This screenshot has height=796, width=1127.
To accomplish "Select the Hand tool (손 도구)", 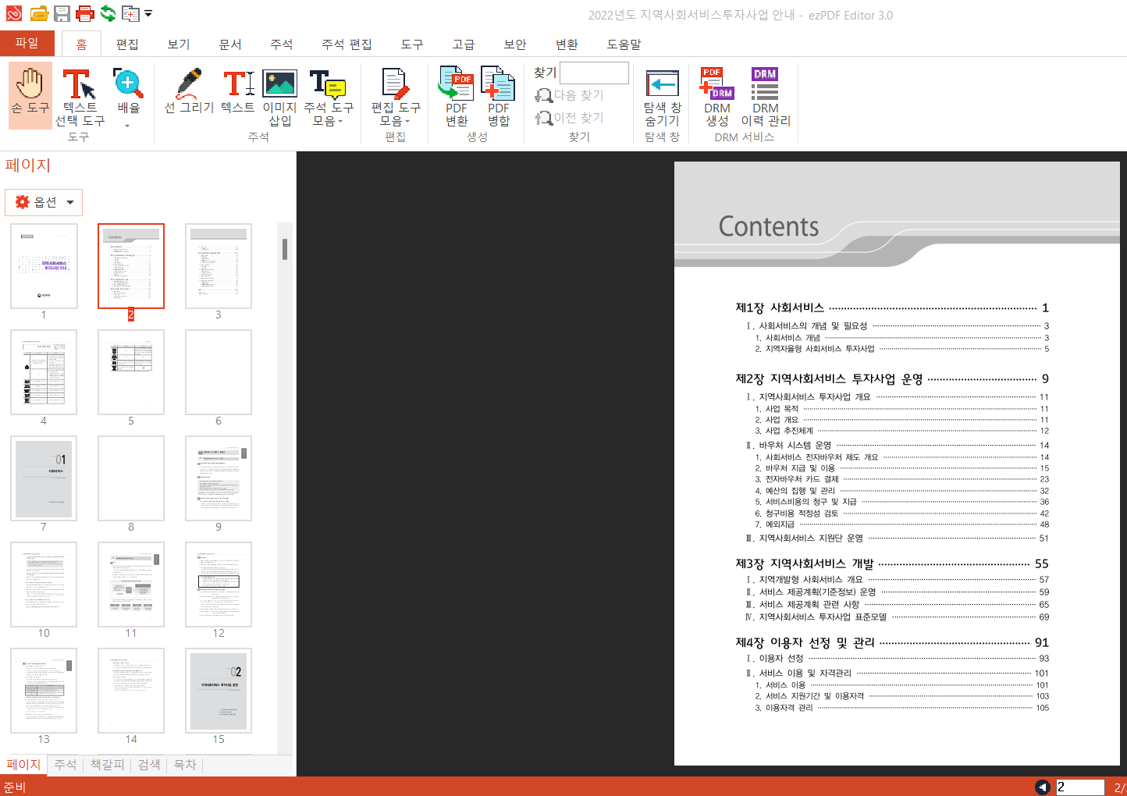I will (30, 94).
